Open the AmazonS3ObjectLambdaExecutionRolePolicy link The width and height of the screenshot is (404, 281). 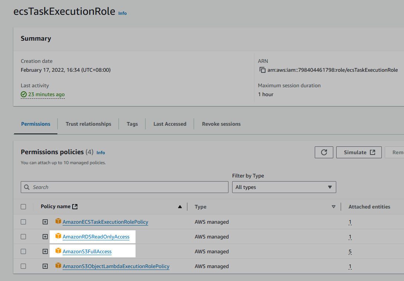[x=116, y=266]
